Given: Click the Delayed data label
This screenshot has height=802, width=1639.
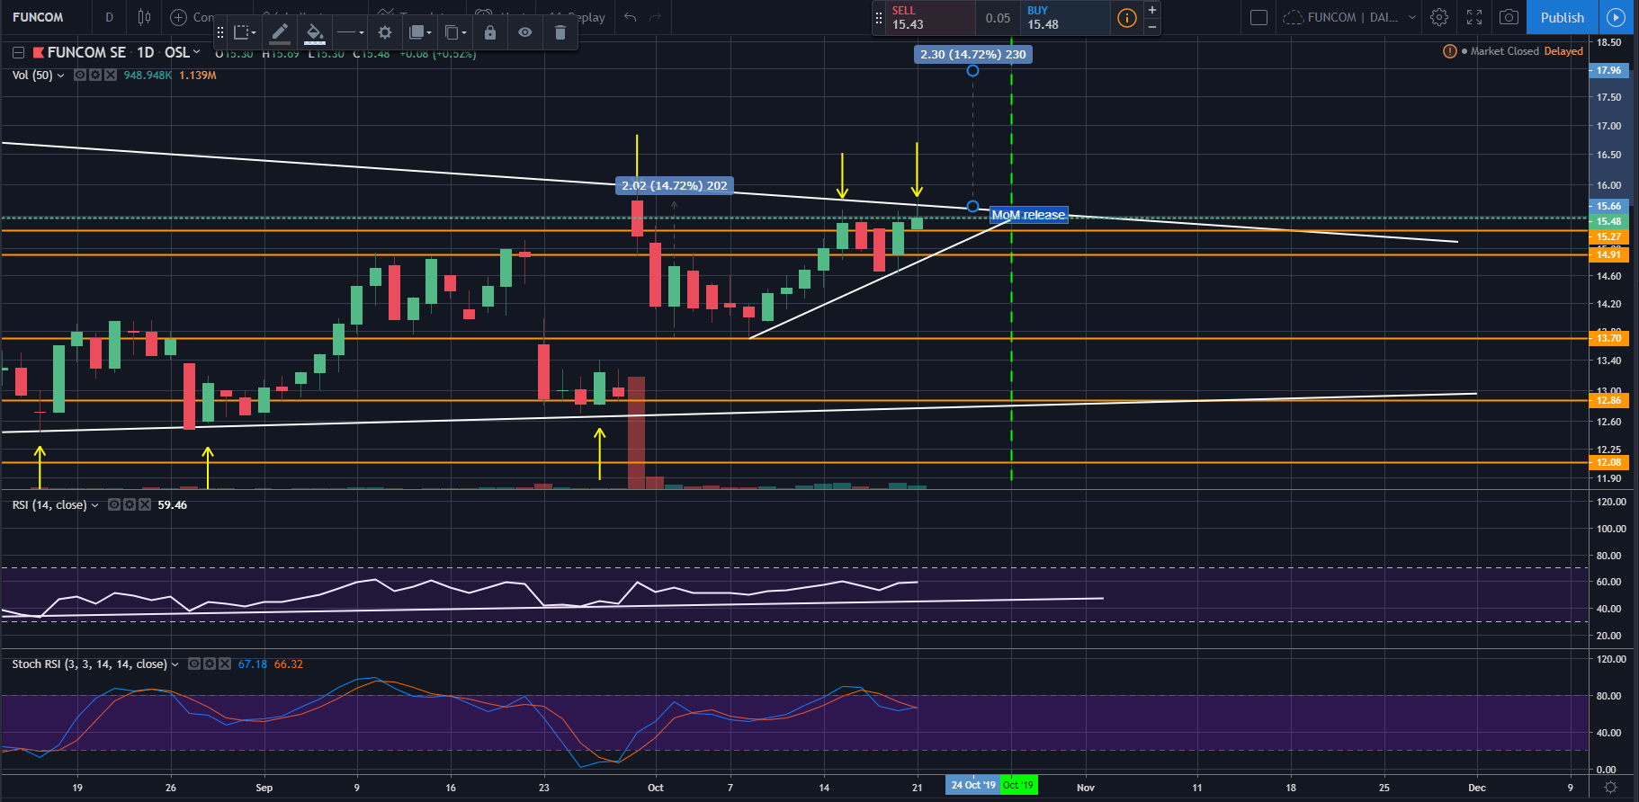Looking at the screenshot, I should pyautogui.click(x=1563, y=51).
